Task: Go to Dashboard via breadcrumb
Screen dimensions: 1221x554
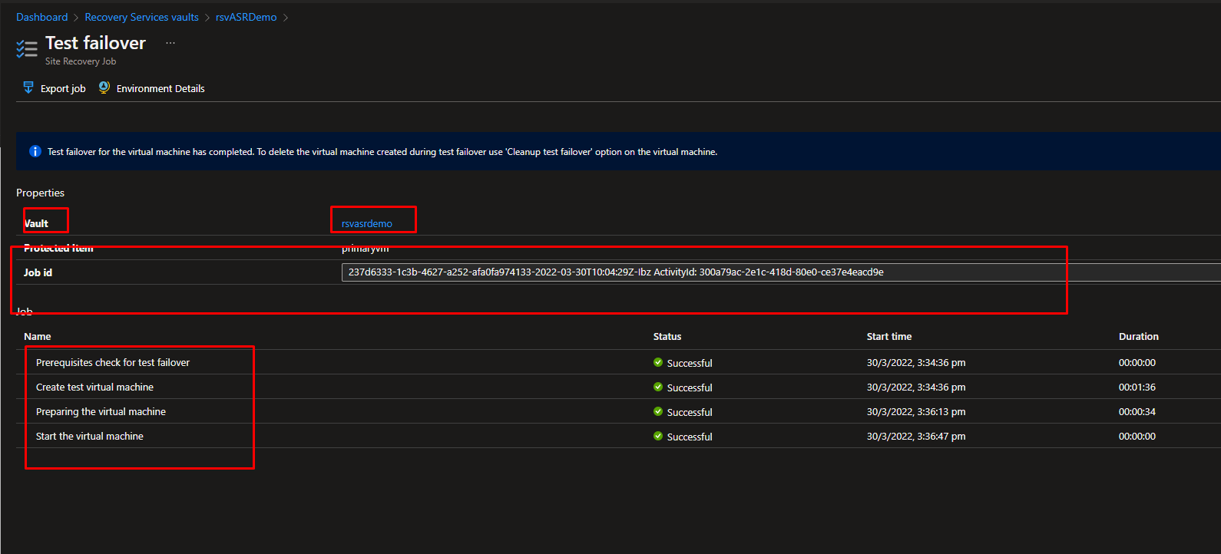Action: [x=41, y=17]
